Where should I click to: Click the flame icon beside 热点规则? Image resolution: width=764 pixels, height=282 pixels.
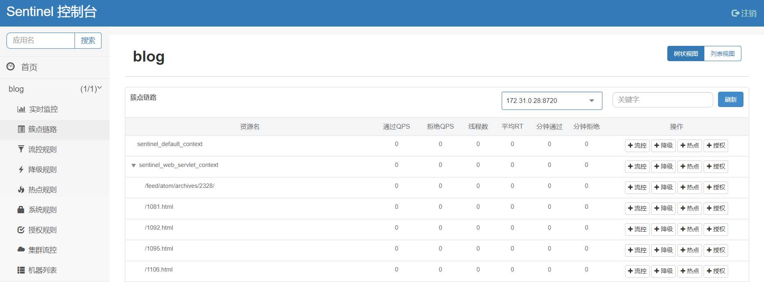[21, 189]
